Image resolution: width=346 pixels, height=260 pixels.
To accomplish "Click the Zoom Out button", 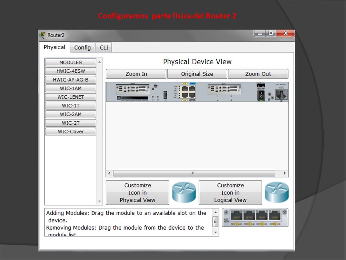I will (258, 74).
